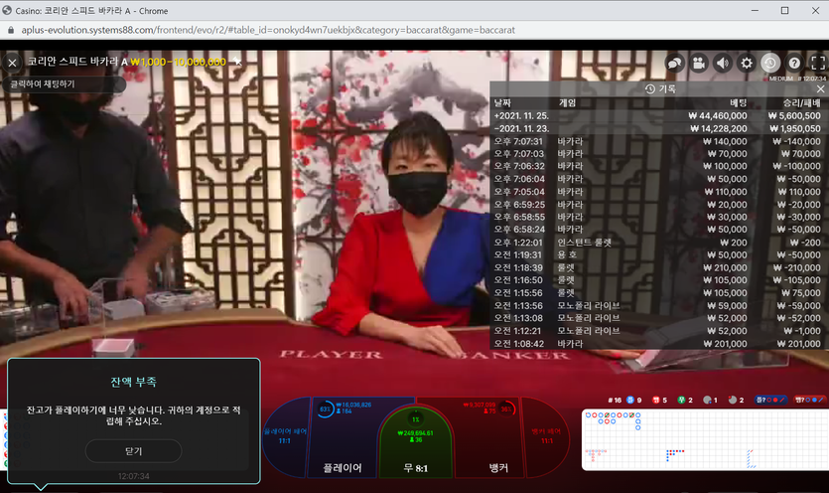
Task: Bet on the 뱅커 spot
Action: pyautogui.click(x=489, y=437)
